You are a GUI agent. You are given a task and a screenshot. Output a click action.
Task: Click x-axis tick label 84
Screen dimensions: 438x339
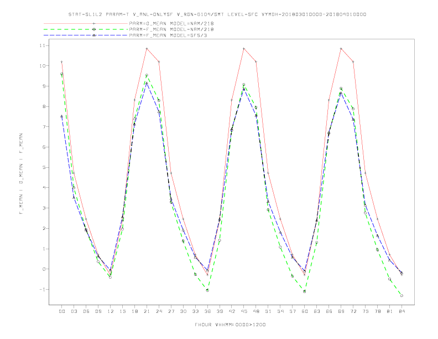(401, 311)
